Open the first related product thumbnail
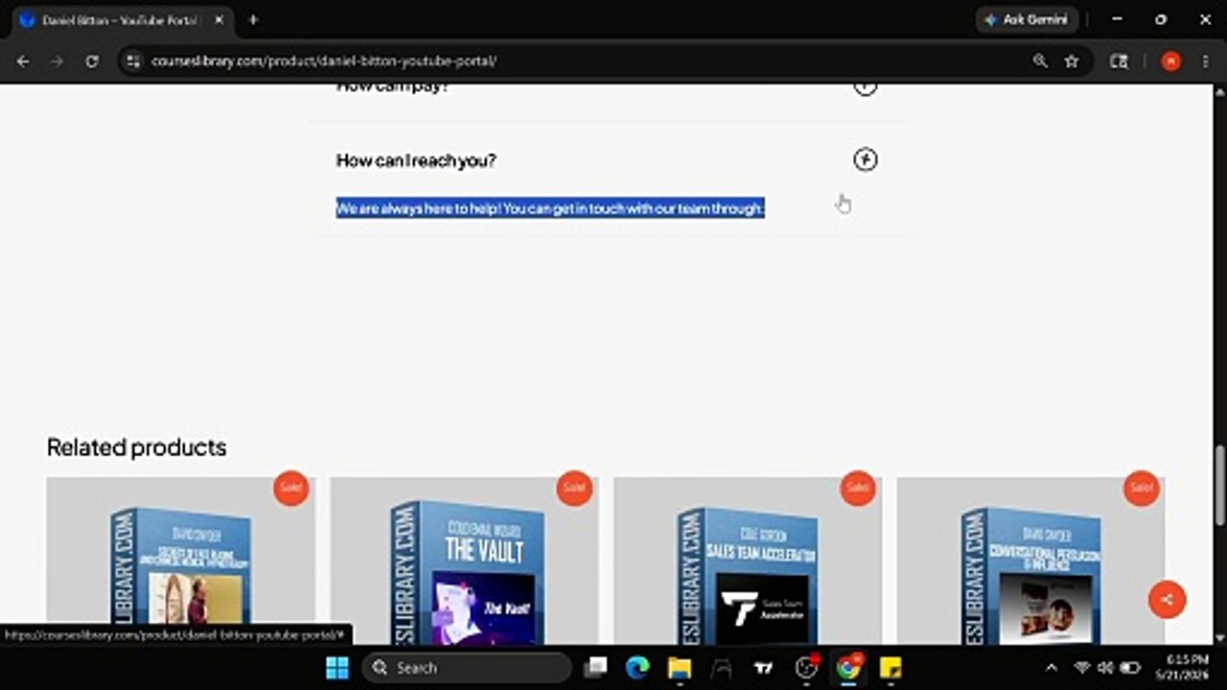The image size is (1227, 690). 180,561
